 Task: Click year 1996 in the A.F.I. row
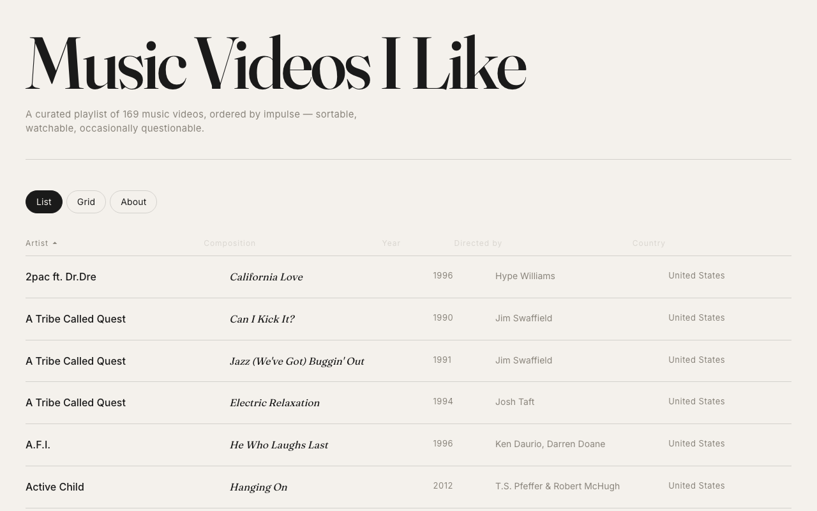click(443, 443)
